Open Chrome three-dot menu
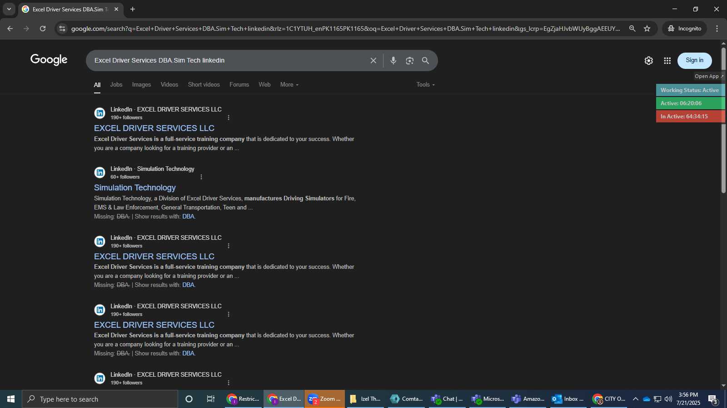Screen dimensions: 727x408 717,29
